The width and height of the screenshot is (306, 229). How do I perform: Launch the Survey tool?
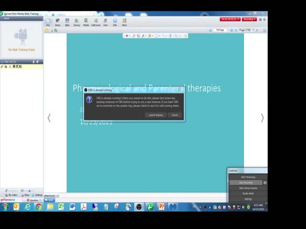click(x=76, y=22)
